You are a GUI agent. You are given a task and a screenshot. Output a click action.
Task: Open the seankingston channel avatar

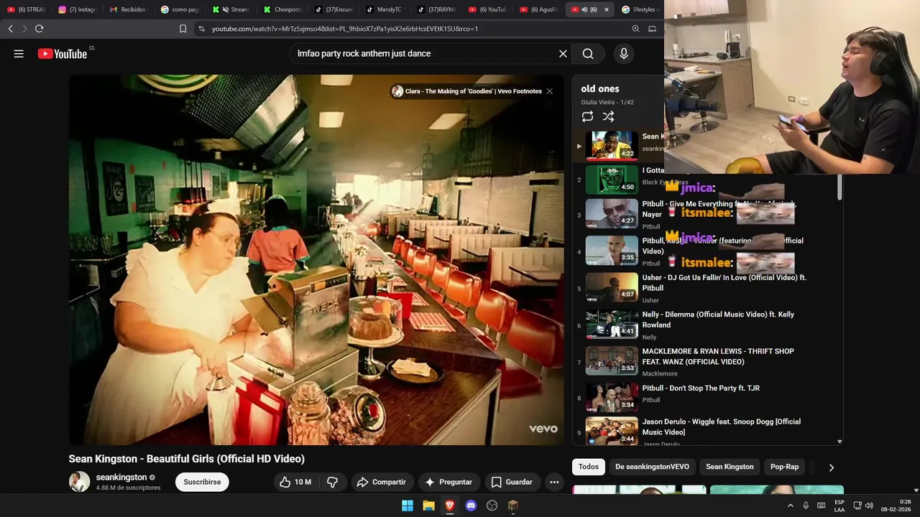click(79, 482)
